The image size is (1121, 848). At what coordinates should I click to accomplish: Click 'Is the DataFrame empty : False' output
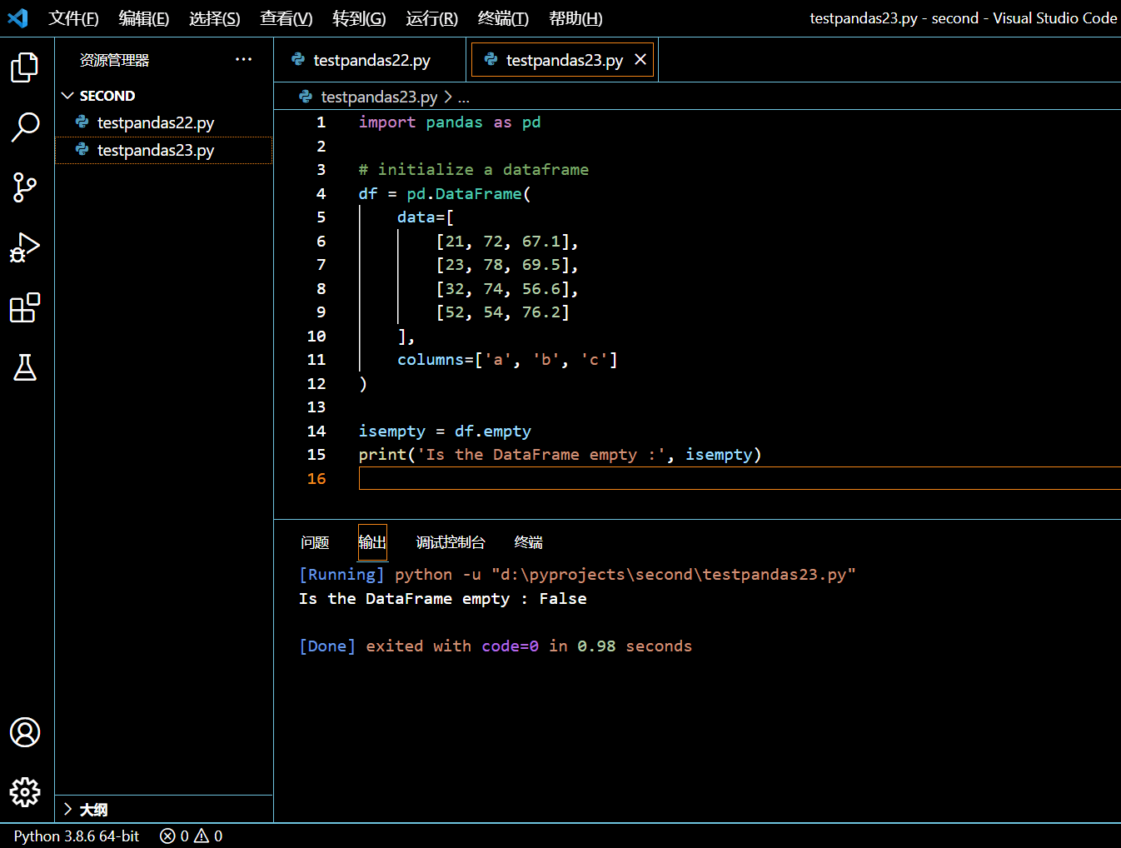coord(443,598)
